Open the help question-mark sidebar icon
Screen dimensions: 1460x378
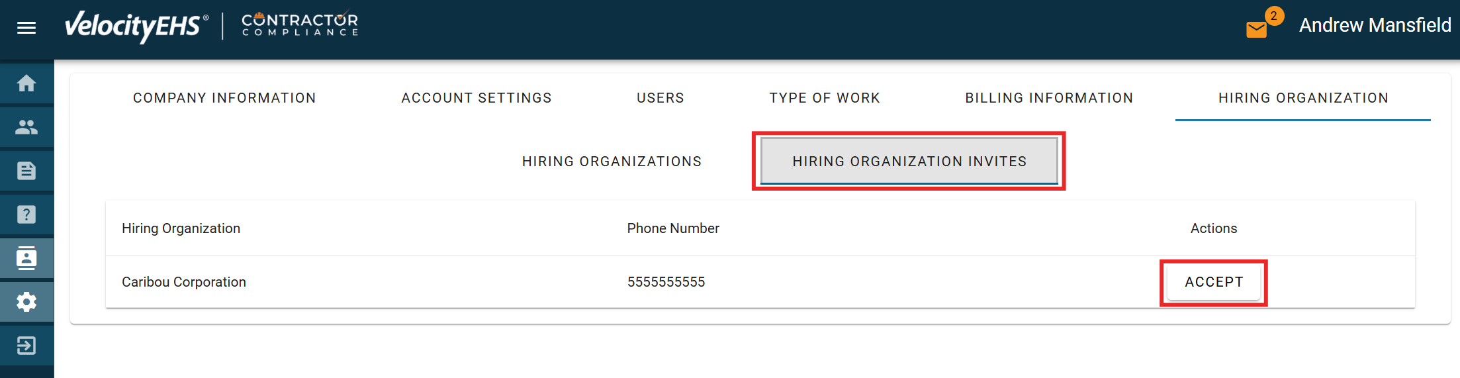click(x=26, y=214)
